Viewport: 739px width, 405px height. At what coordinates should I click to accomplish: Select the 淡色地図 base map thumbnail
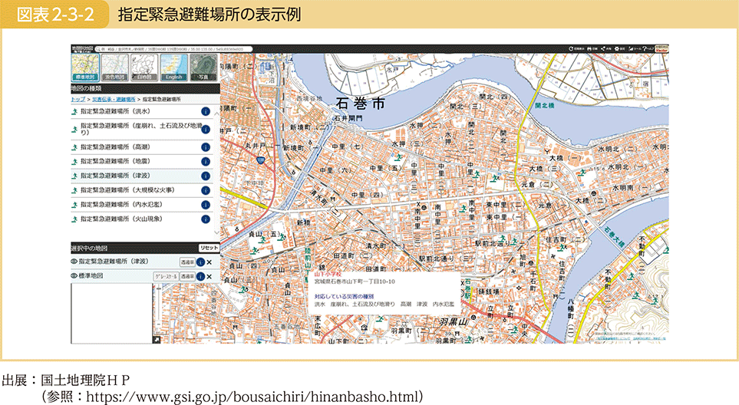(x=114, y=67)
